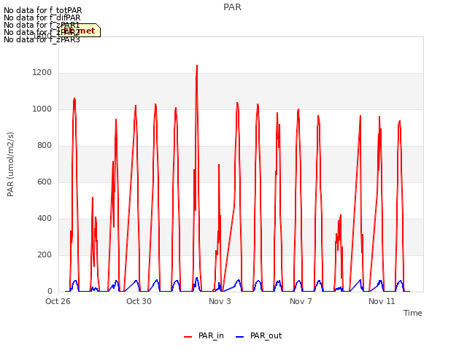Click the tallest red peak near 1240
Viewport: 467px width, 350px height.
click(197, 66)
